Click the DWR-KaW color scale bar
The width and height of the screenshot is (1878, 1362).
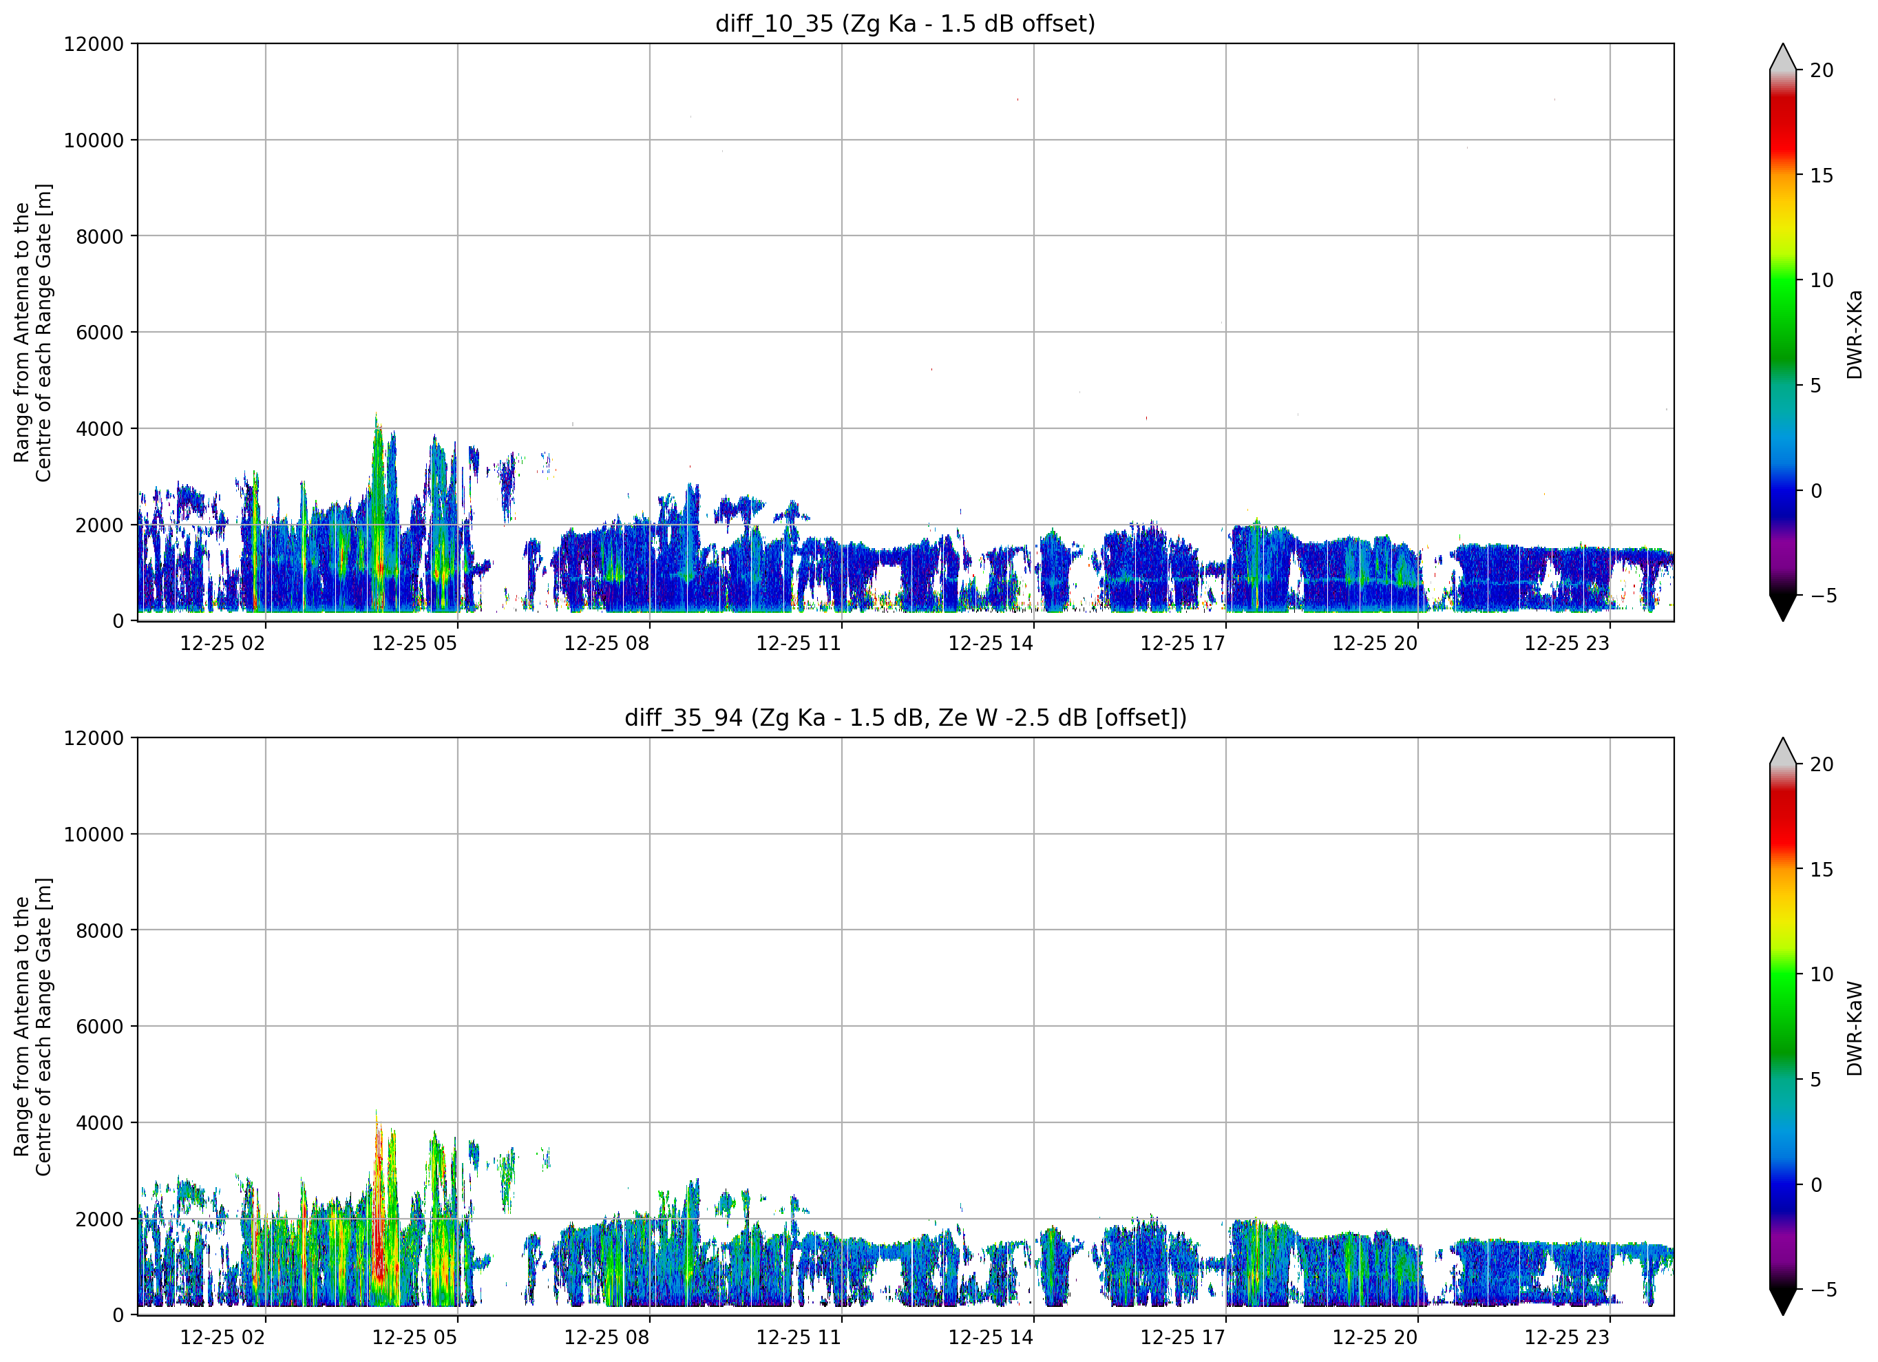tap(1783, 1026)
